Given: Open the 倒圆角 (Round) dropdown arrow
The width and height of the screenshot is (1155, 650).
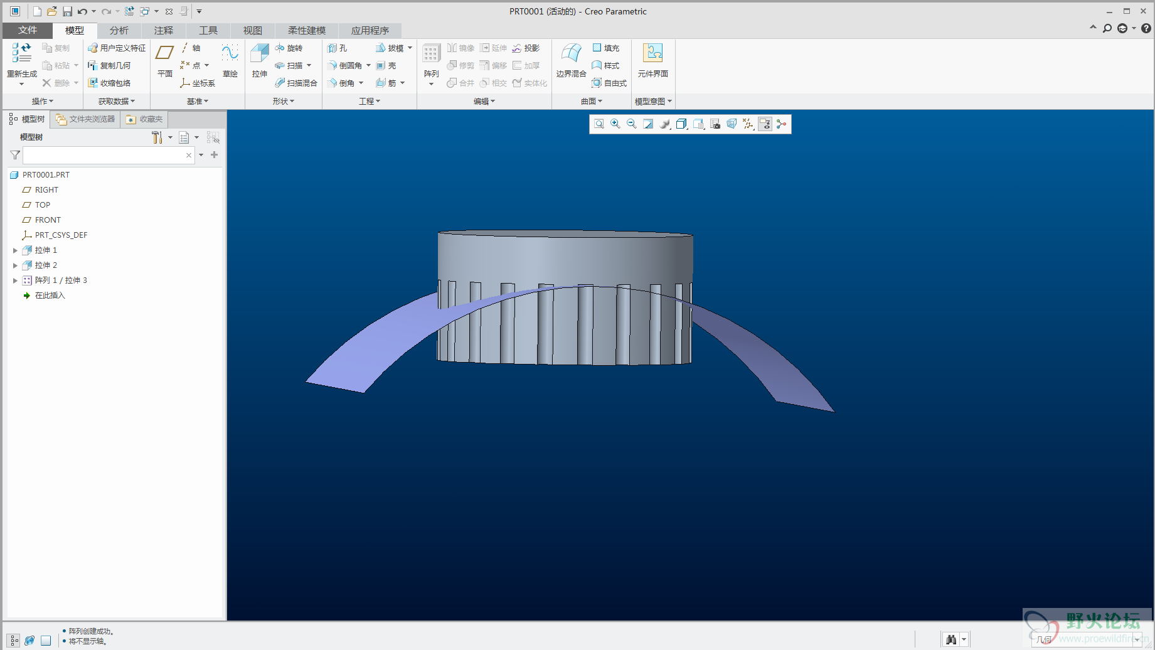Looking at the screenshot, I should coord(369,65).
